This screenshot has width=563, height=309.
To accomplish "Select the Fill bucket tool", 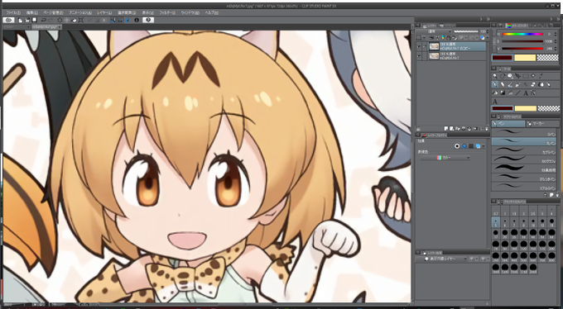I will [495, 93].
